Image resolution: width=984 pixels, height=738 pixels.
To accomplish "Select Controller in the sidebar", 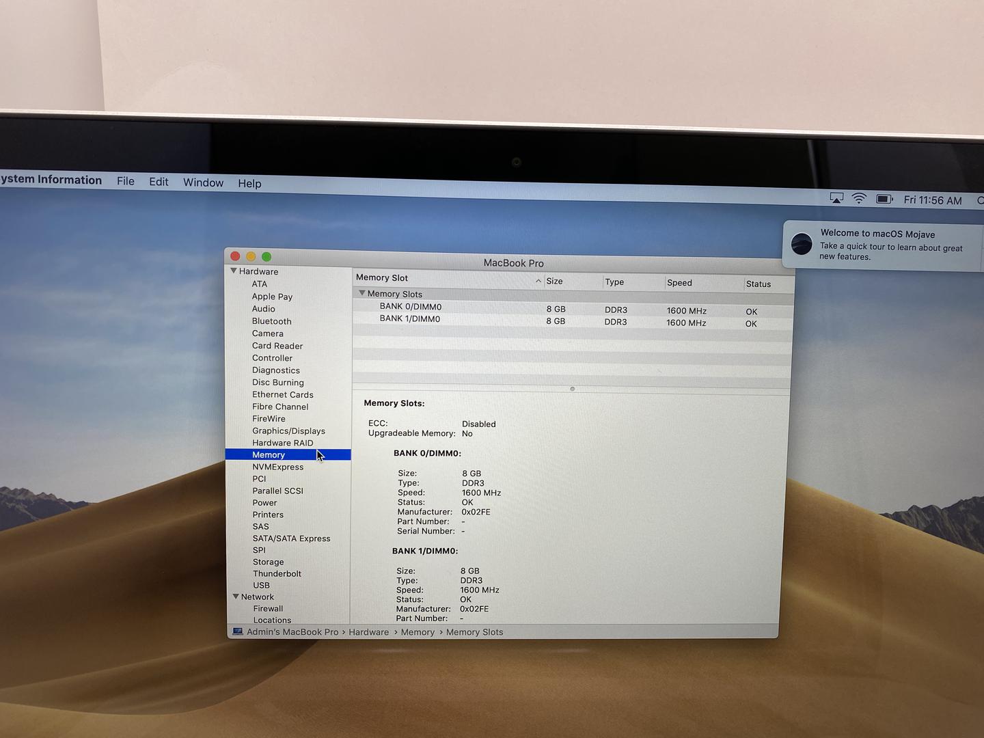I will coord(272,357).
